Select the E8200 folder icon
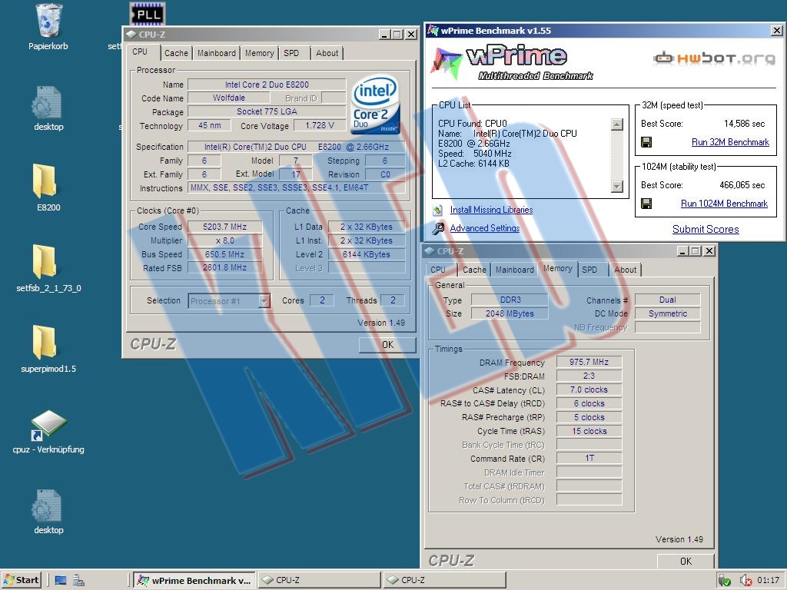Viewport: 787px width, 590px height. 45,181
